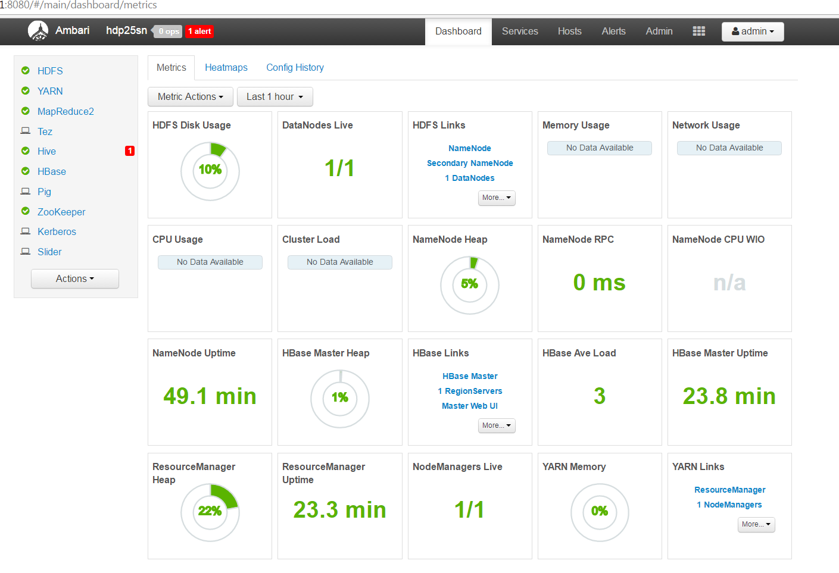The height and width of the screenshot is (573, 839).
Task: Open the Slider service link
Action: click(49, 252)
